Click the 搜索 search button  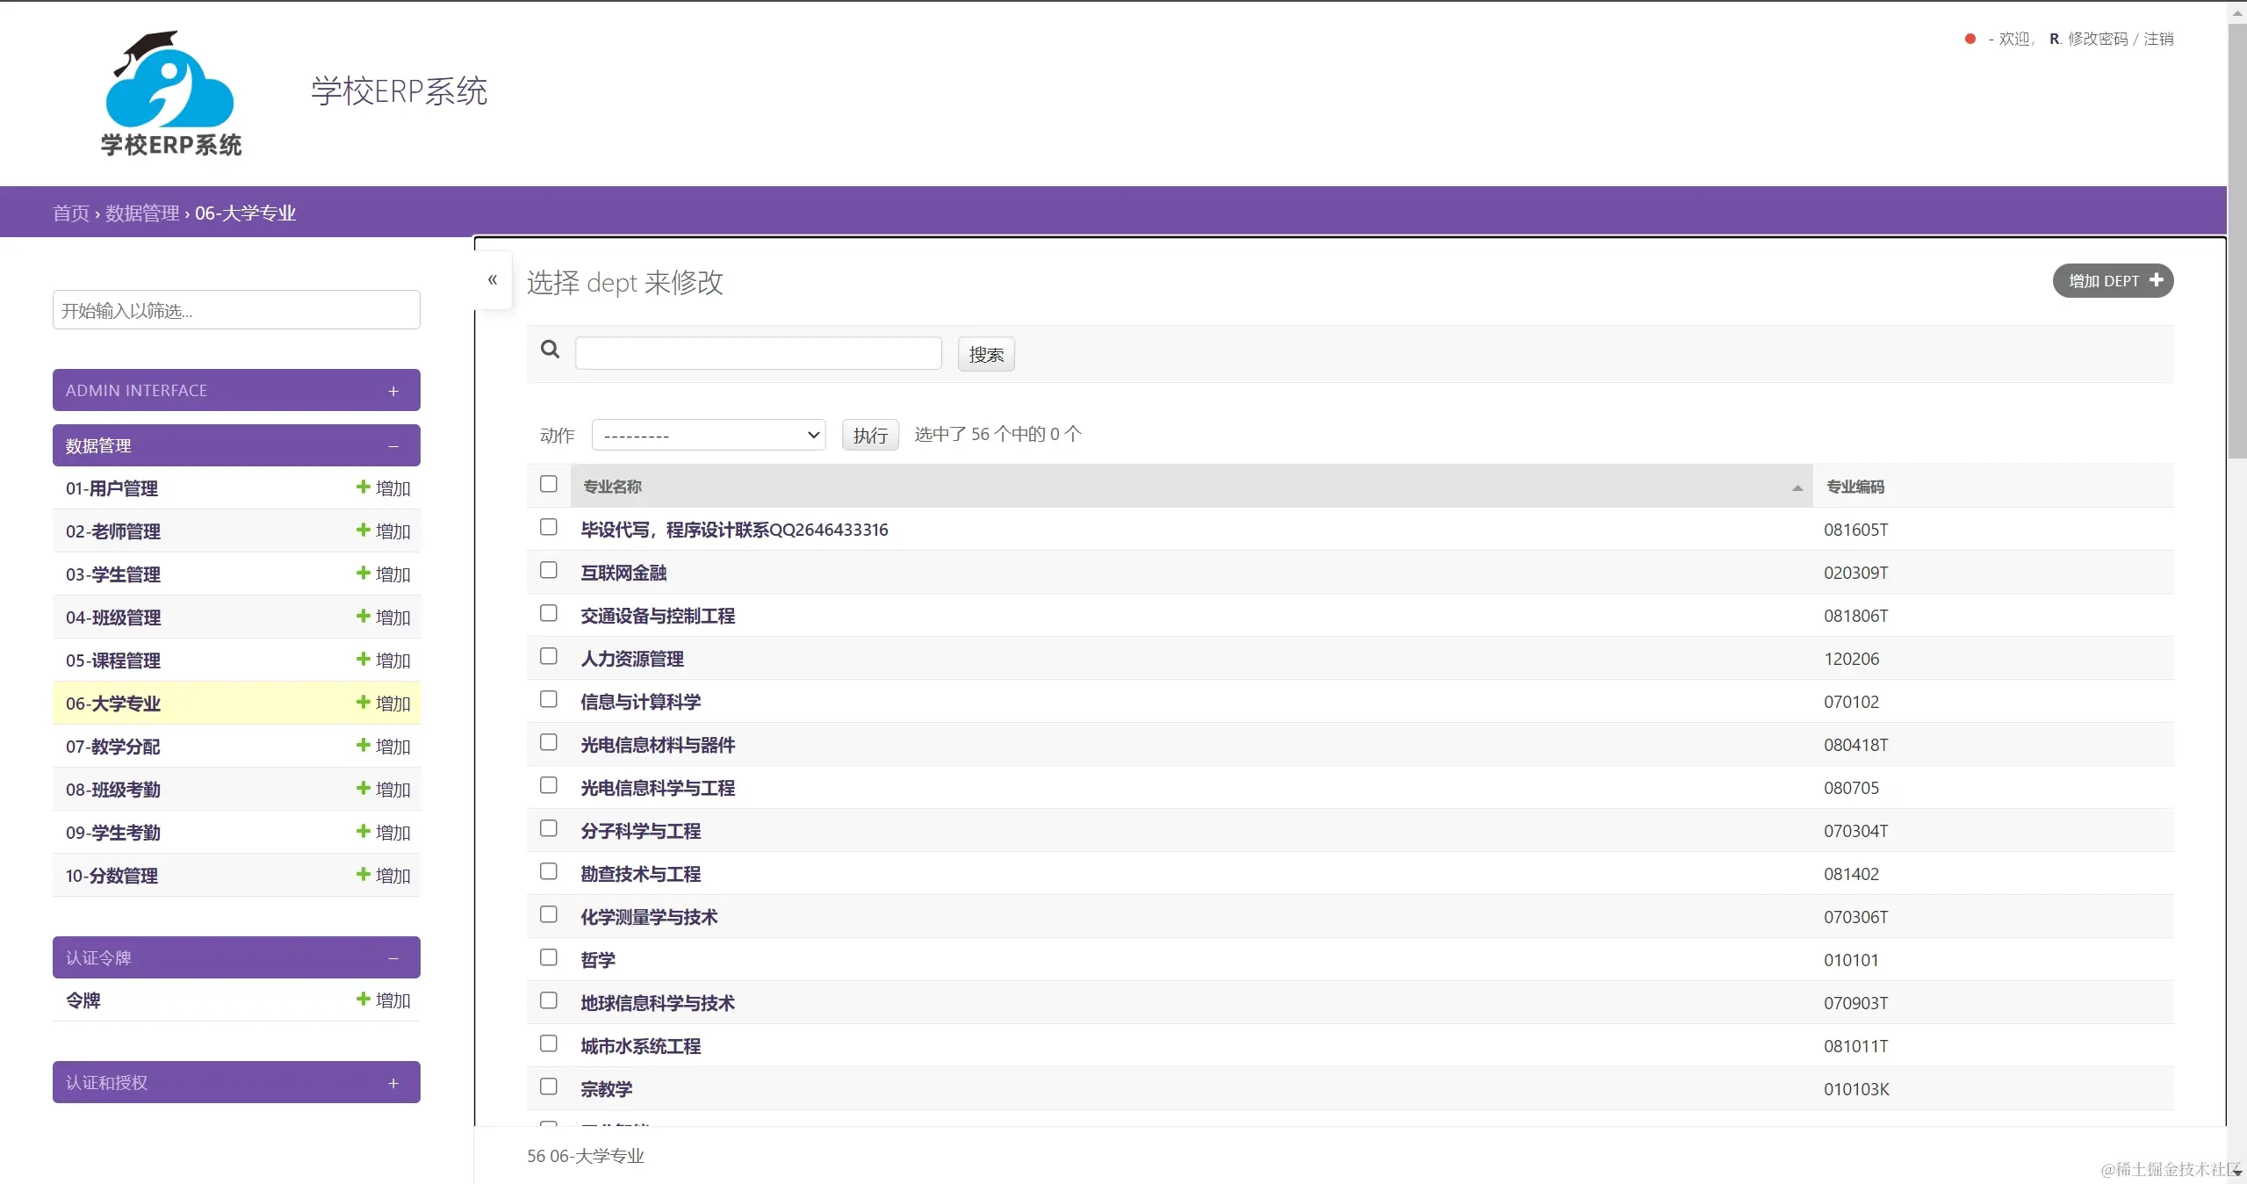tap(985, 355)
